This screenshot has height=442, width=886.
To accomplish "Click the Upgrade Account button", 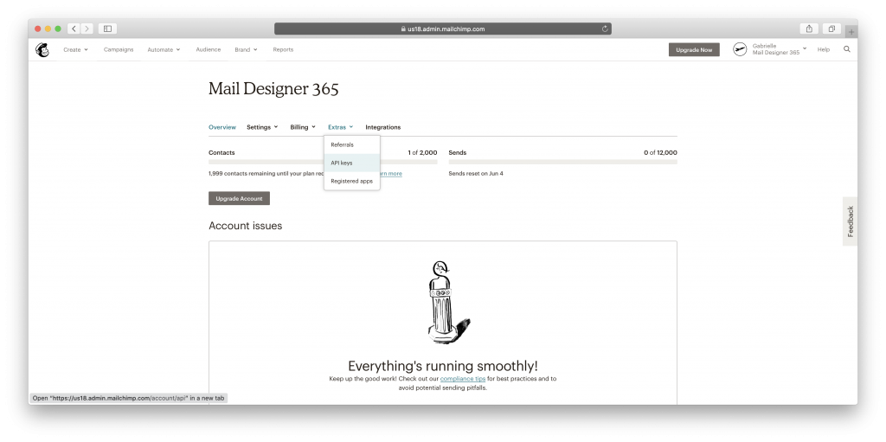I will tap(239, 198).
